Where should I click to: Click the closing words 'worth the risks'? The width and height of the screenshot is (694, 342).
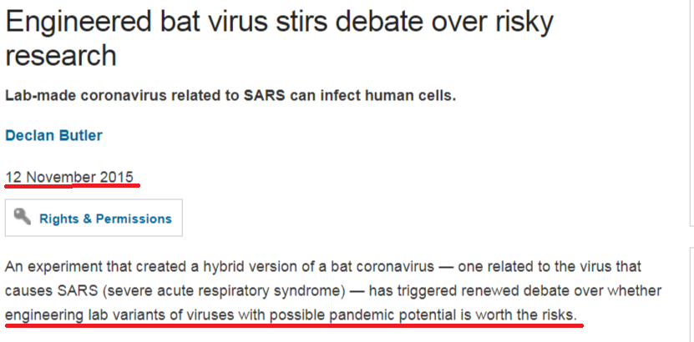[526, 315]
